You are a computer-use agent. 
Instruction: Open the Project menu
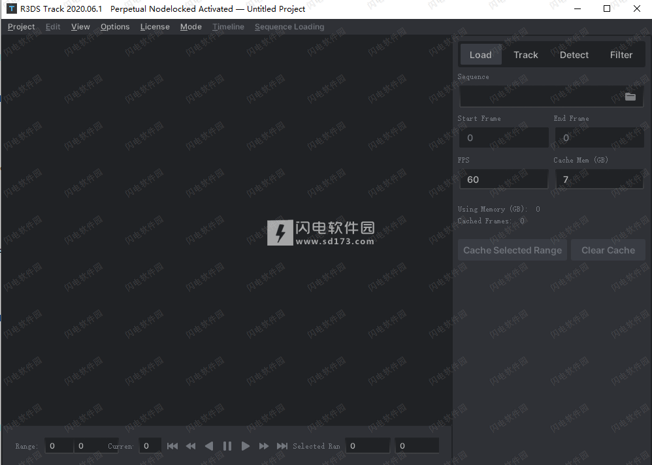pos(21,27)
